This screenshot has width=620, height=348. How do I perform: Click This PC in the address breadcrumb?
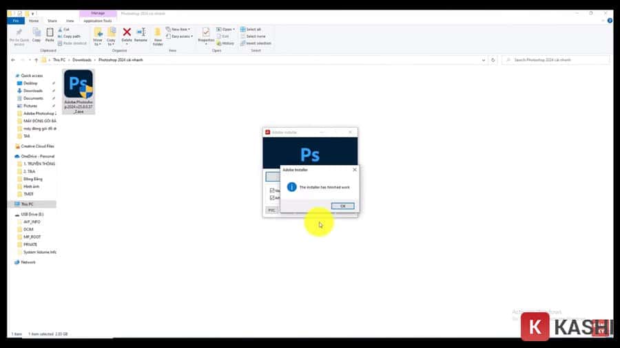coord(59,60)
